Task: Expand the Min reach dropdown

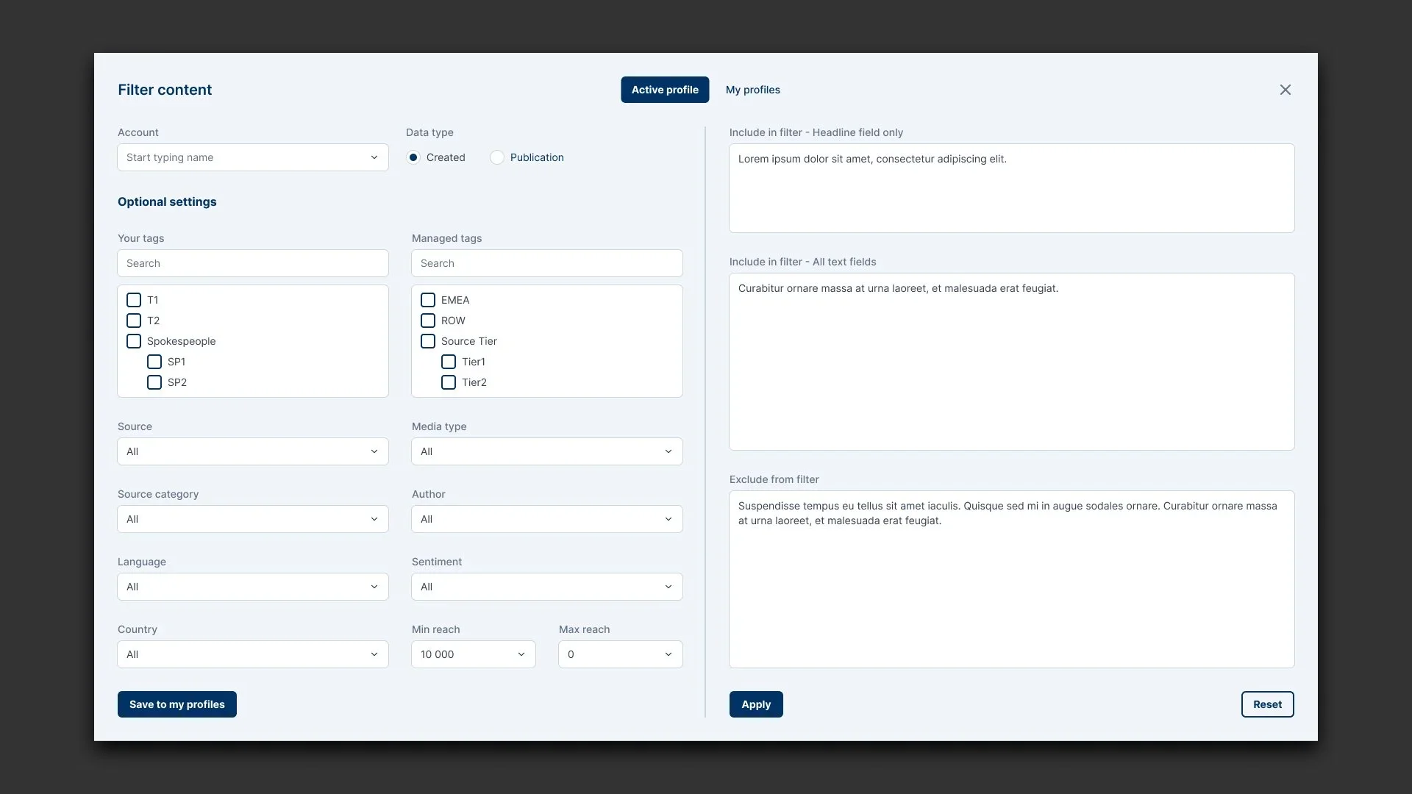Action: 473,654
